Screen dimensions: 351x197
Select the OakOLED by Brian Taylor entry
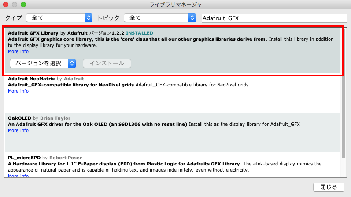click(172, 133)
